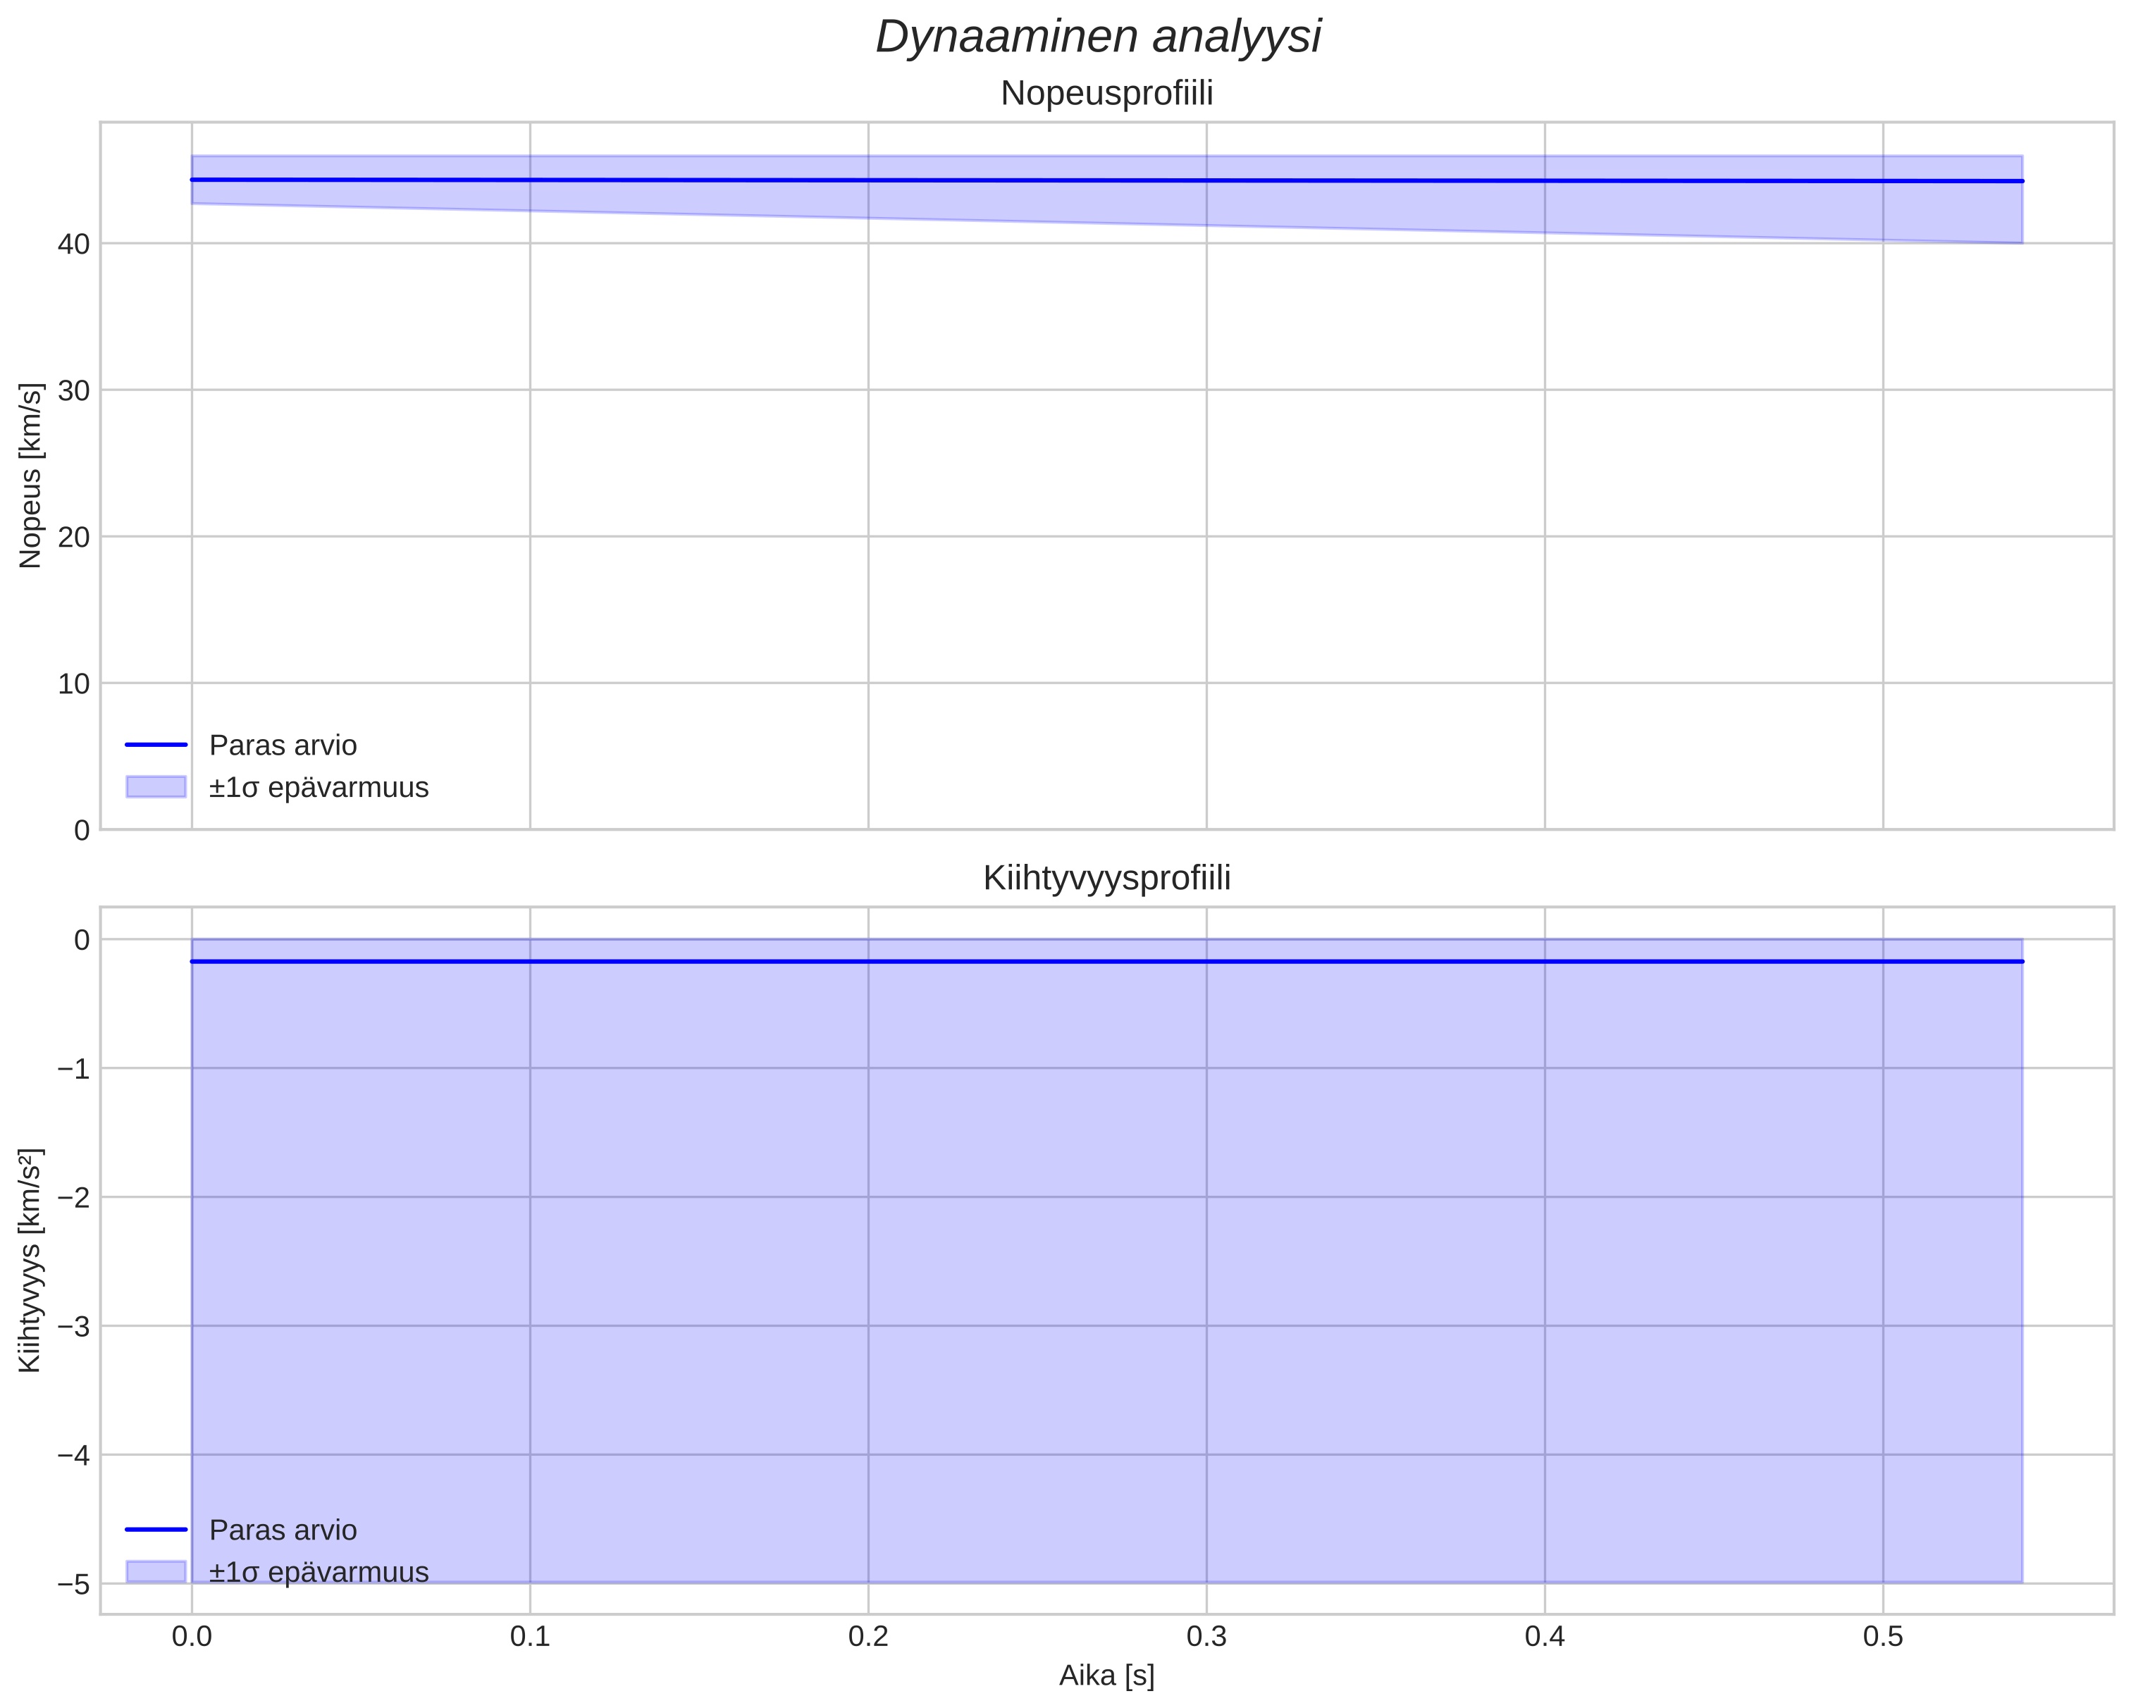The height and width of the screenshot is (1708, 2131).
Task: Click the shaded swatch in top plot legend
Action: click(156, 787)
